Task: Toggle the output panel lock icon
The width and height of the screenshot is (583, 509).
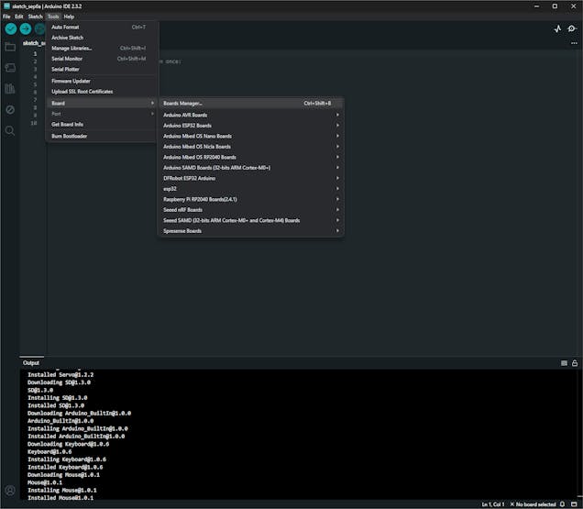Action: 575,363
